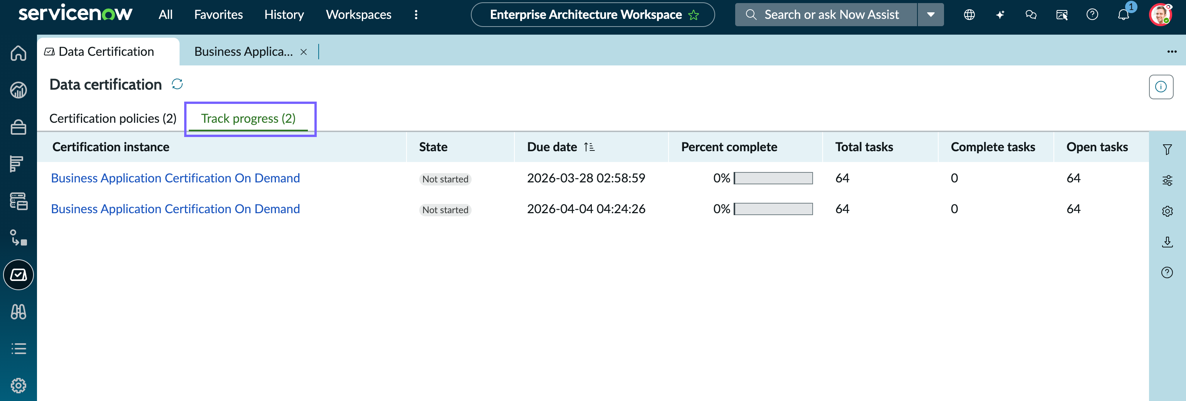The width and height of the screenshot is (1186, 401).
Task: Select the Data Certification sidebar icon
Action: pyautogui.click(x=18, y=274)
